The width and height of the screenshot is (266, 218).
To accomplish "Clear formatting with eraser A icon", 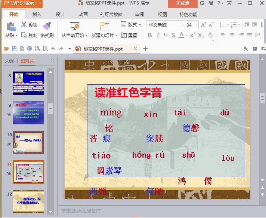I will (x=211, y=35).
